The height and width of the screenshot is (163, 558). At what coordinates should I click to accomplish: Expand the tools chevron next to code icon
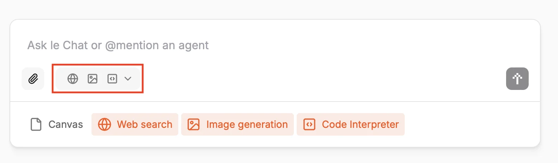[x=128, y=79]
